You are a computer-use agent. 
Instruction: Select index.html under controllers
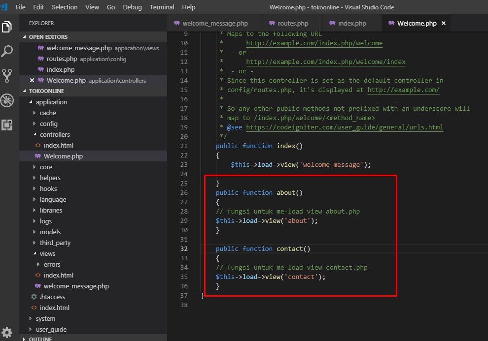93,145
